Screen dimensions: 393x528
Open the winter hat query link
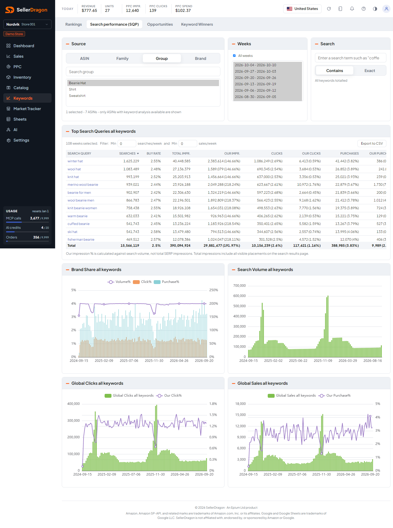tap(75, 161)
